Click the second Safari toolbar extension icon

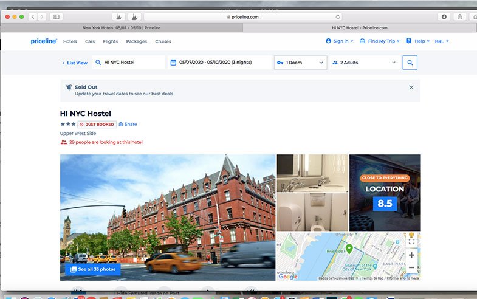(x=134, y=17)
